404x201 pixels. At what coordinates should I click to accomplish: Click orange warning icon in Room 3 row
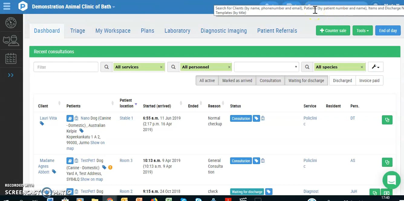(x=110, y=167)
